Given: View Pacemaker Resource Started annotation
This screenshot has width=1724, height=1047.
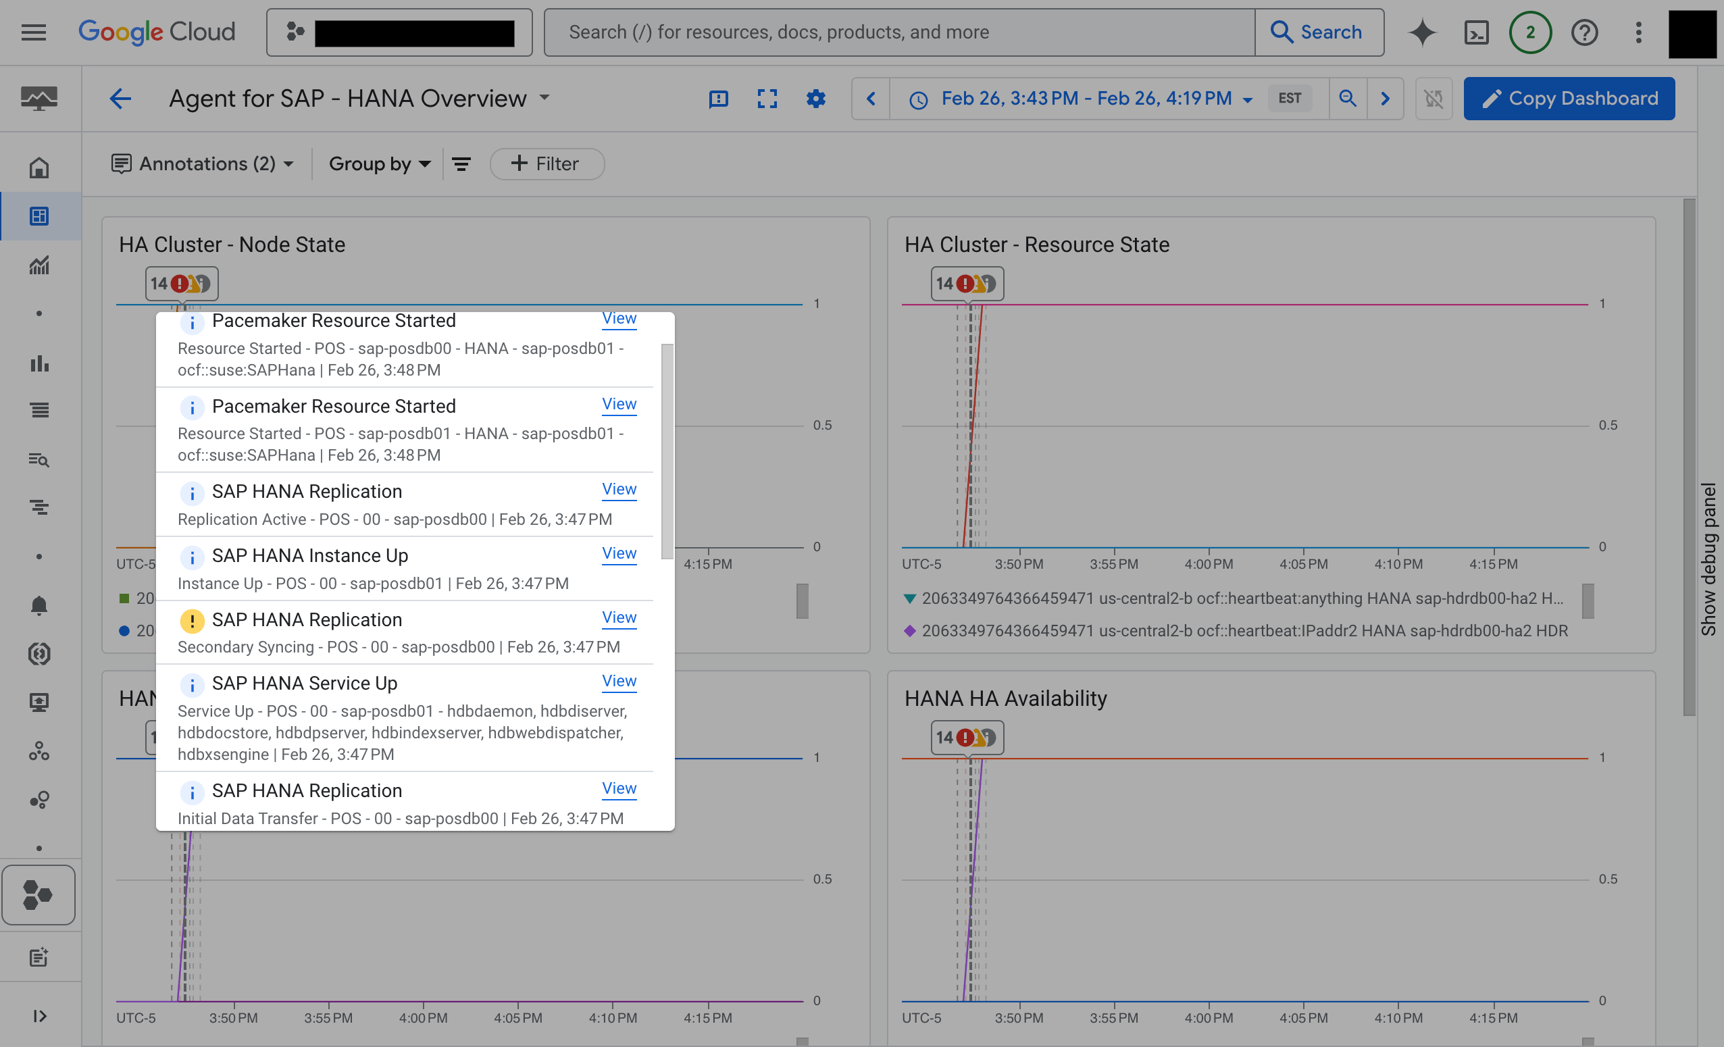Looking at the screenshot, I should 619,319.
